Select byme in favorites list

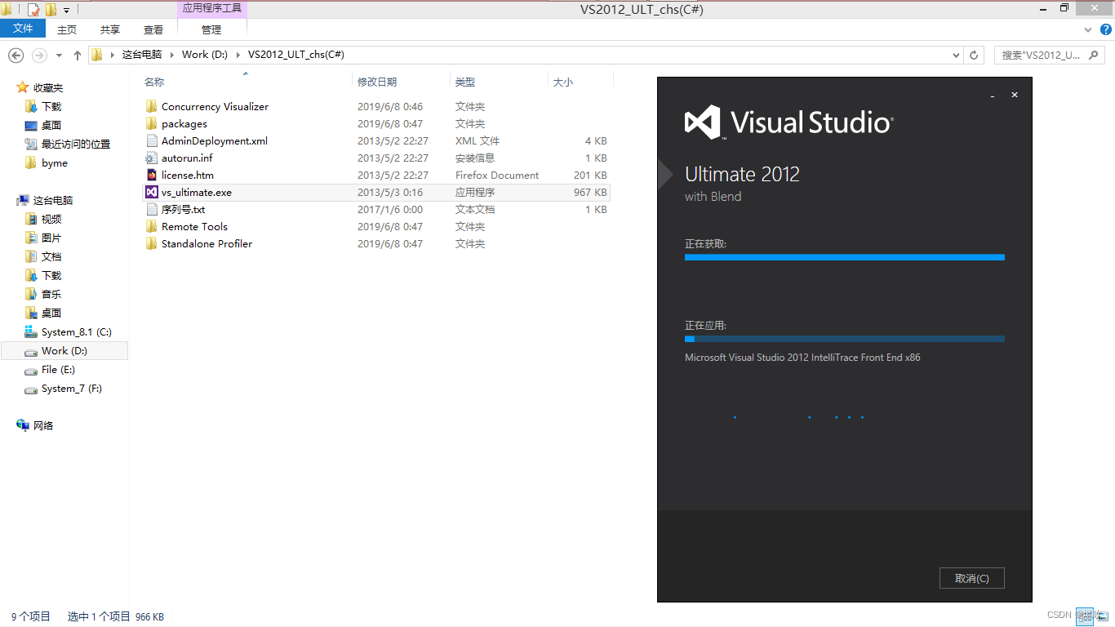point(55,162)
